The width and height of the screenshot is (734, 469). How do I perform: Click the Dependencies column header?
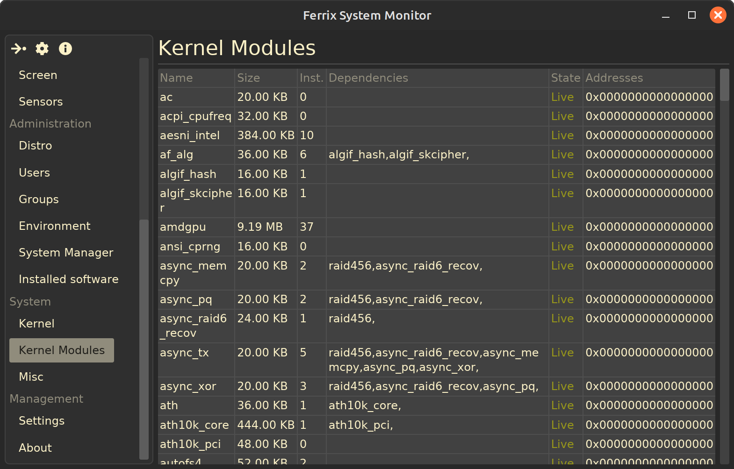point(368,78)
